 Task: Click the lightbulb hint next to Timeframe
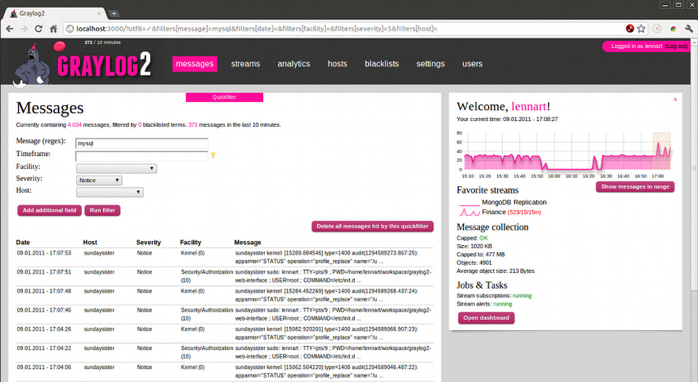pyautogui.click(x=213, y=155)
